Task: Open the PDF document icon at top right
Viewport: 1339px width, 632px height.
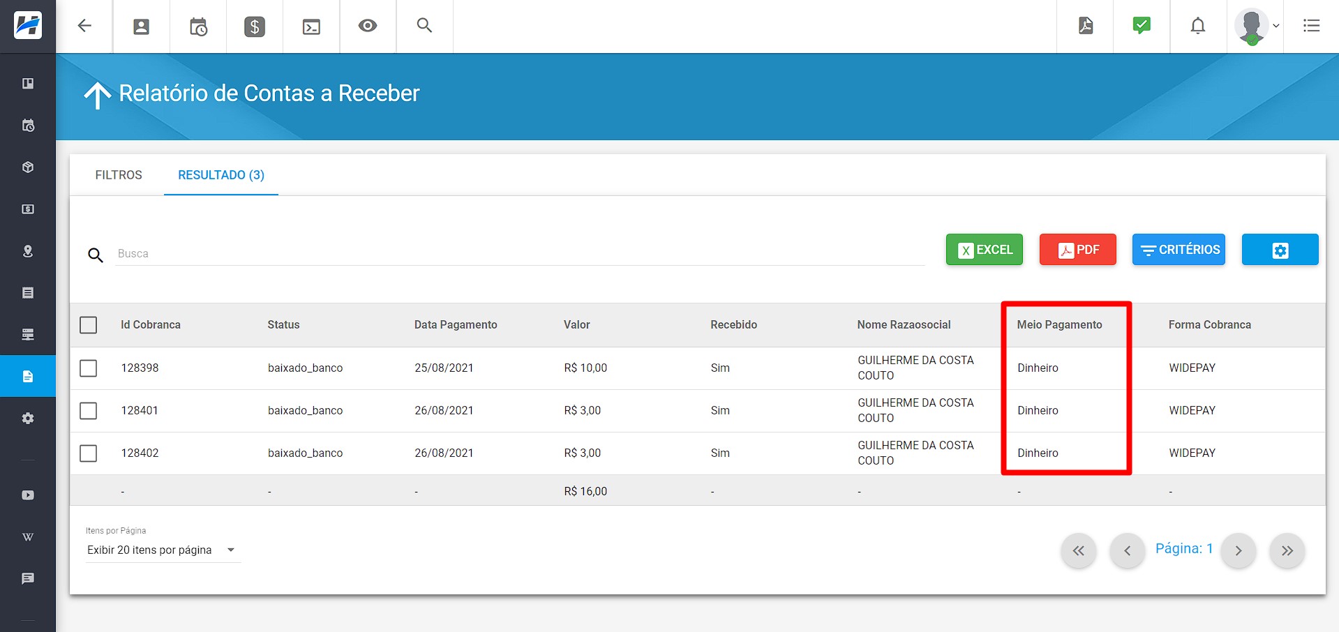Action: tap(1086, 26)
